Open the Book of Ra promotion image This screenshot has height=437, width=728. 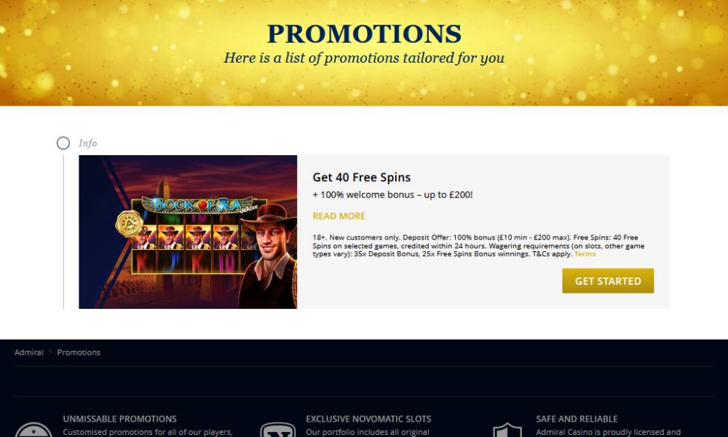pos(188,232)
